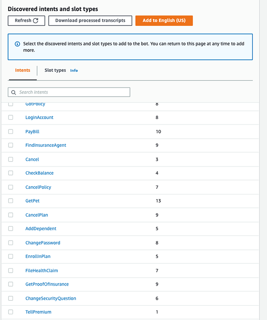267x320 pixels.
Task: Open the CancelPolicy intent
Action: click(x=38, y=187)
